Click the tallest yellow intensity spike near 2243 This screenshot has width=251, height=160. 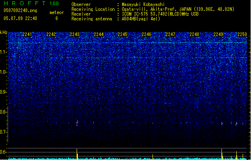tap(77, 154)
